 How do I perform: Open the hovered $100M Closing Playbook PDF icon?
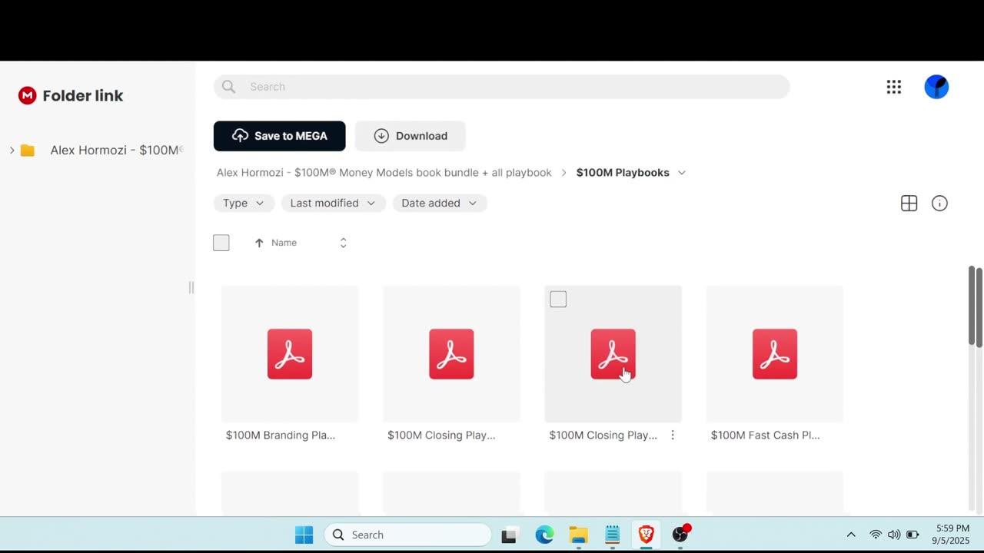[613, 354]
